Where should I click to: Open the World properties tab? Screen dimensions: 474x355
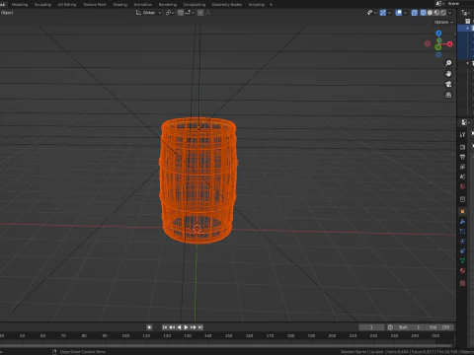coord(462,186)
